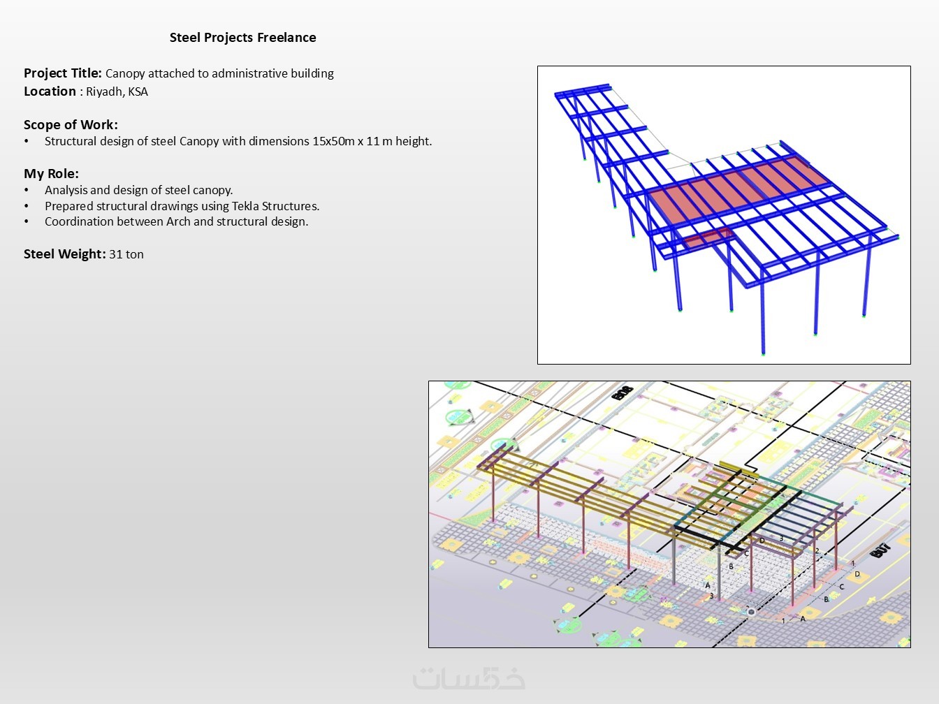Click the 'Steel Projects Freelance' heading
The height and width of the screenshot is (704, 939).
(x=242, y=38)
